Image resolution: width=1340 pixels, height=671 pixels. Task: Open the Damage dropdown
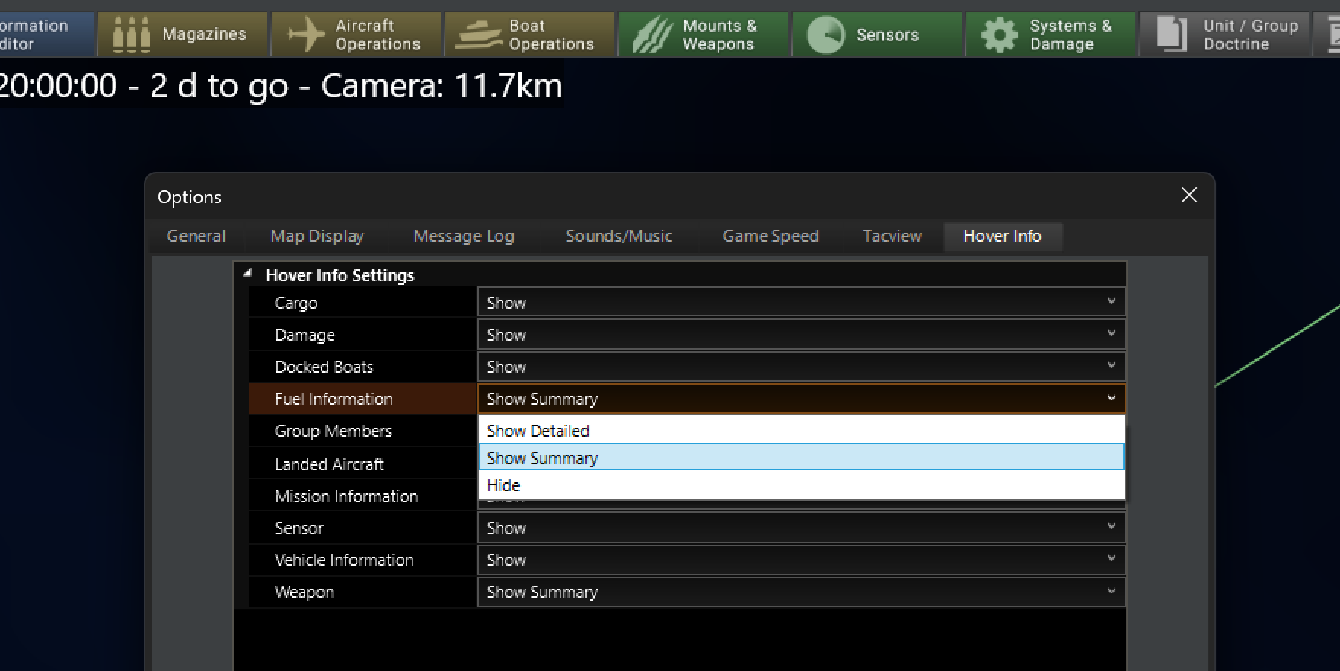[801, 334]
